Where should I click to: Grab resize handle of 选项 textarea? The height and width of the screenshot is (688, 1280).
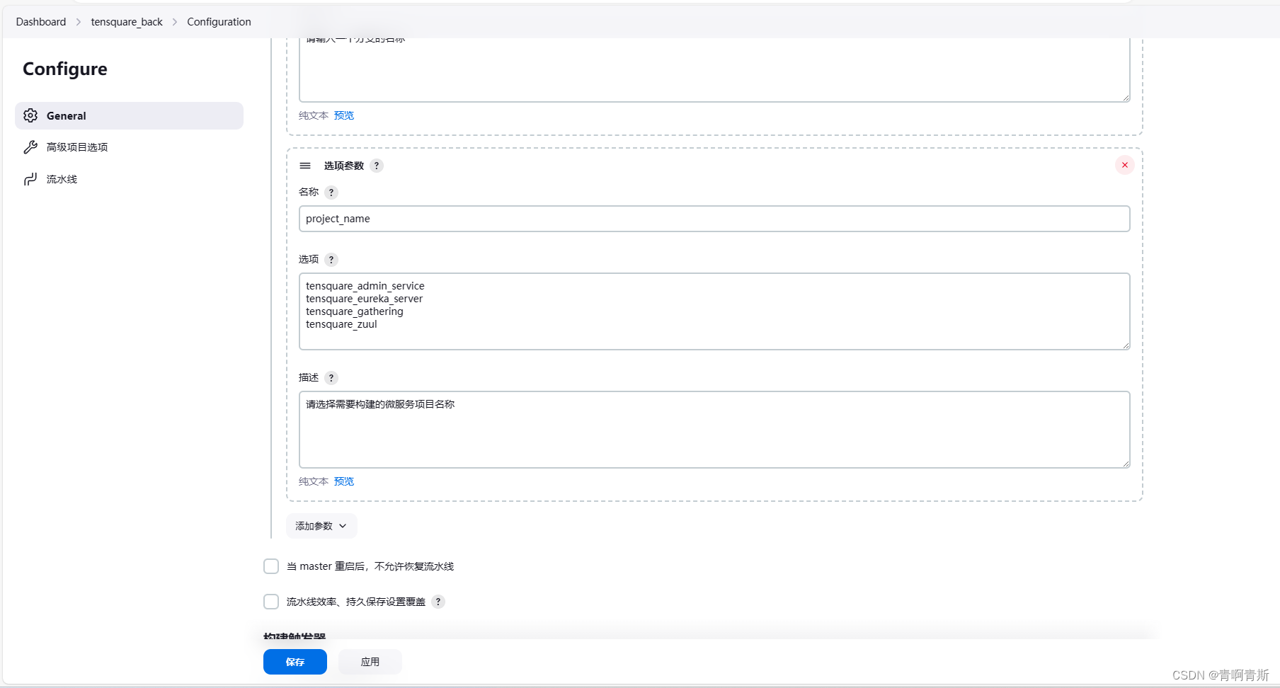coord(1126,345)
